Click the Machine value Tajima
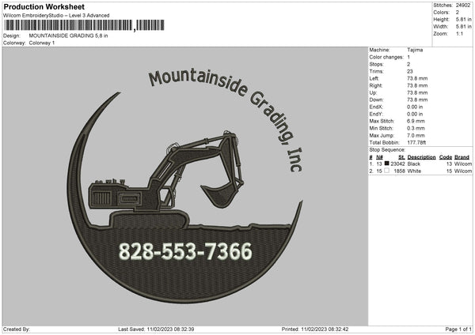 point(415,50)
